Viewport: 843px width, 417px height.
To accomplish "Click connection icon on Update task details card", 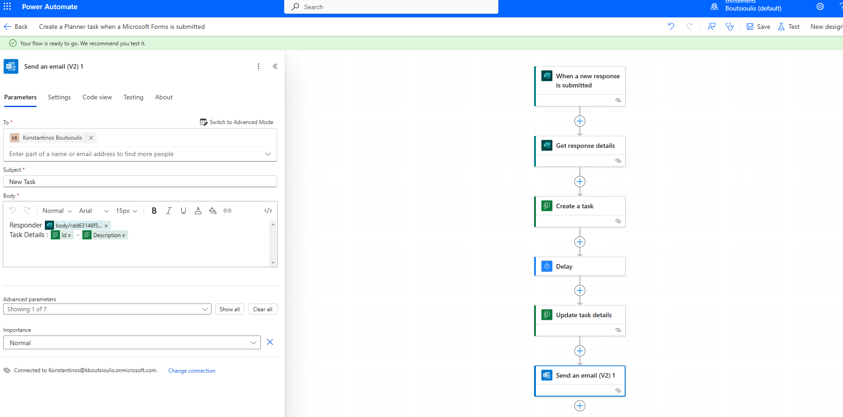I will point(618,330).
